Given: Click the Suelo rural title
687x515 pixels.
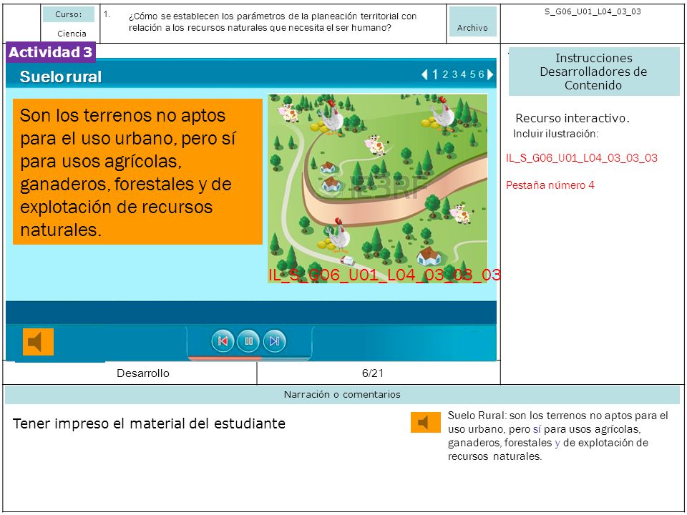Looking at the screenshot, I should tap(61, 77).
